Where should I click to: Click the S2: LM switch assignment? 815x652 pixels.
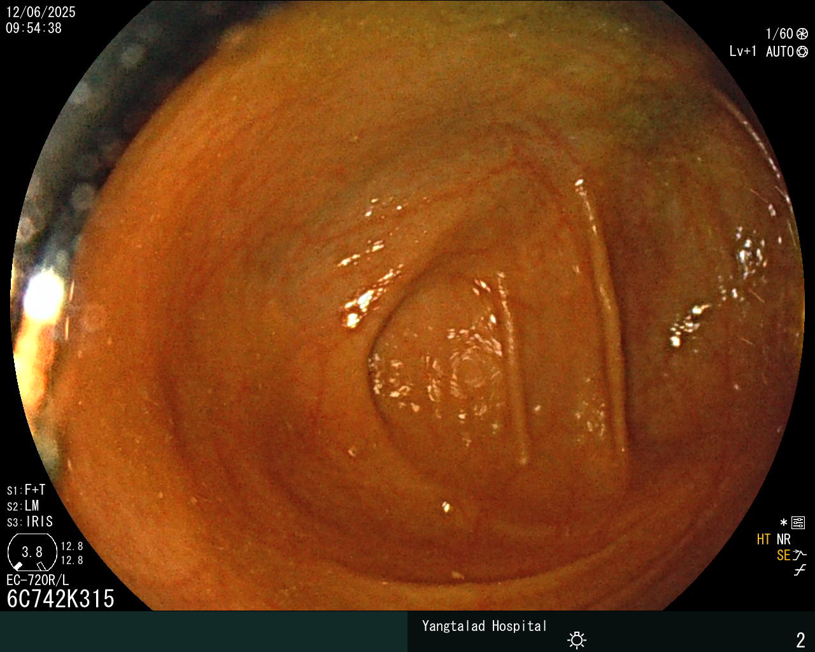(23, 506)
